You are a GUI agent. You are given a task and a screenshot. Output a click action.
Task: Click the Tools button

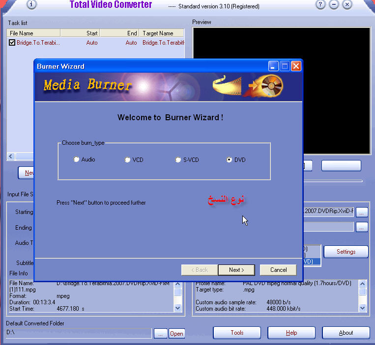[237, 333]
